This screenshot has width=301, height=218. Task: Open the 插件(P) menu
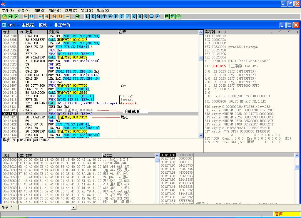55,11
